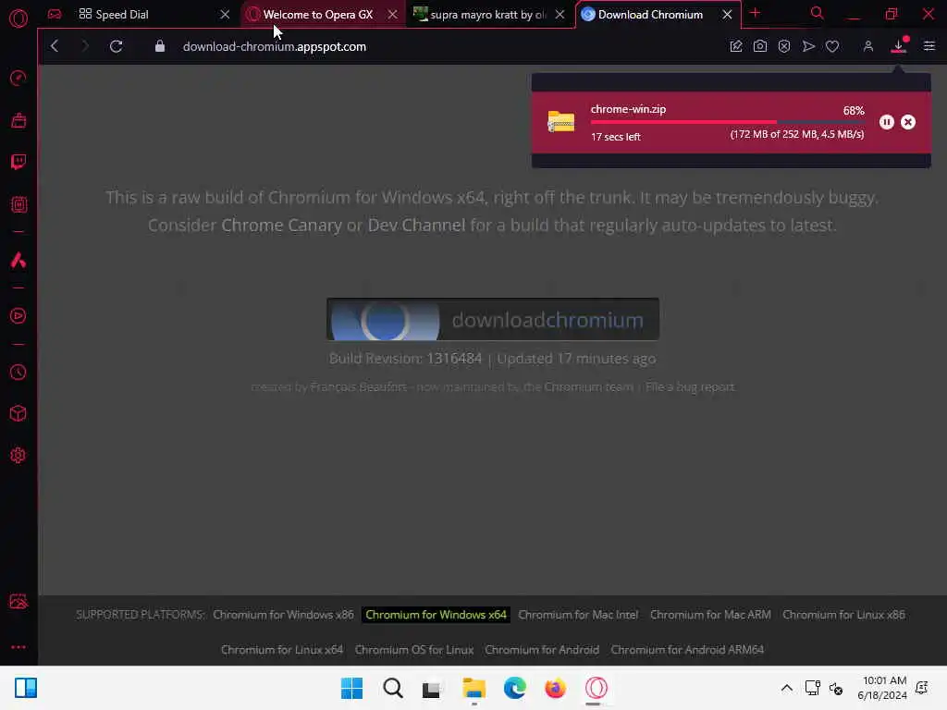Take a snapshot with camera icon
The height and width of the screenshot is (710, 947).
pyautogui.click(x=760, y=46)
